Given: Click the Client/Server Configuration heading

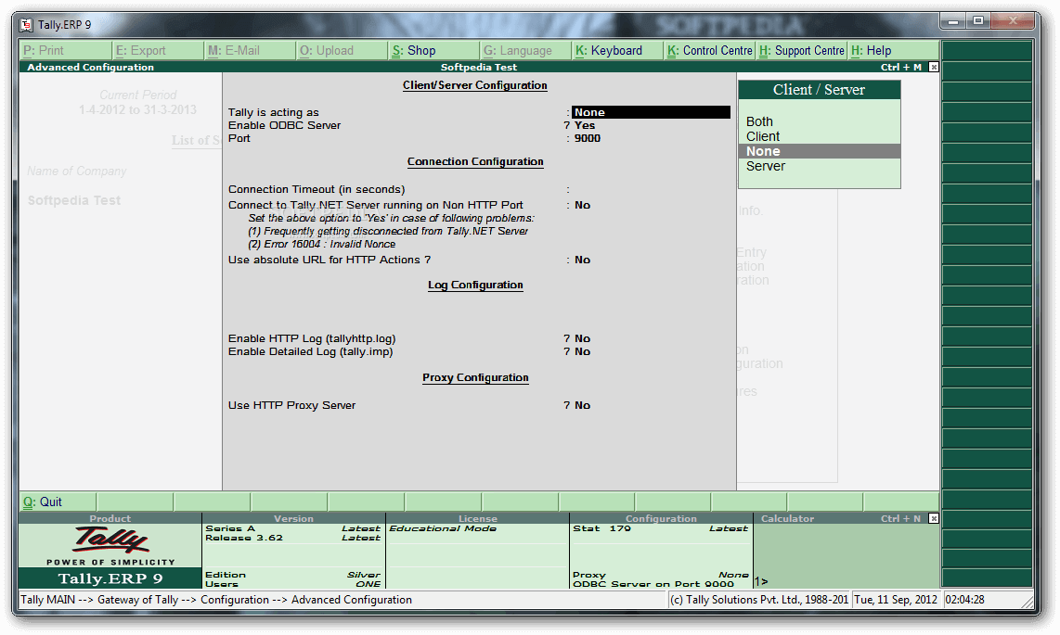Looking at the screenshot, I should [475, 85].
